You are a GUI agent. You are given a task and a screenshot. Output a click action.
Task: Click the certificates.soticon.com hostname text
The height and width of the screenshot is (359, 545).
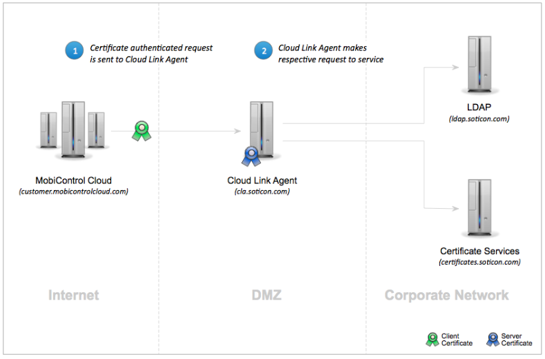tap(479, 263)
